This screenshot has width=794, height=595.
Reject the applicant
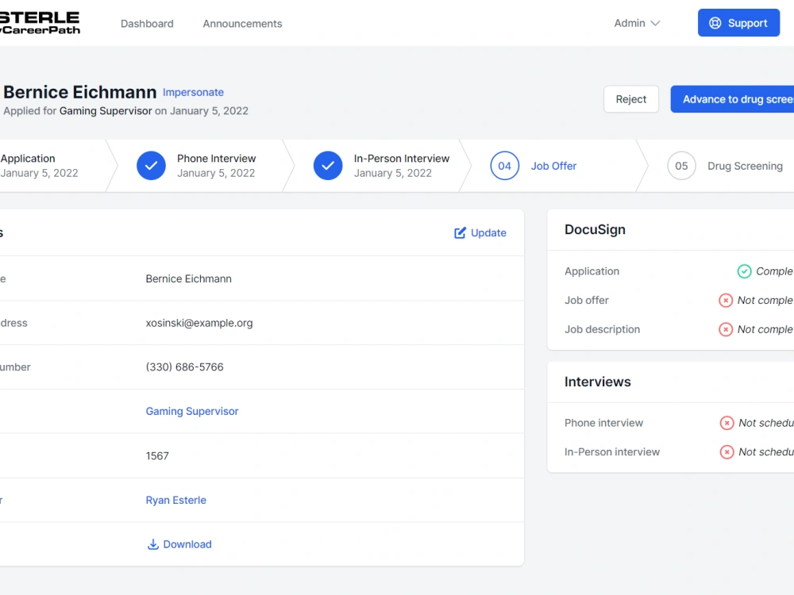click(x=631, y=99)
